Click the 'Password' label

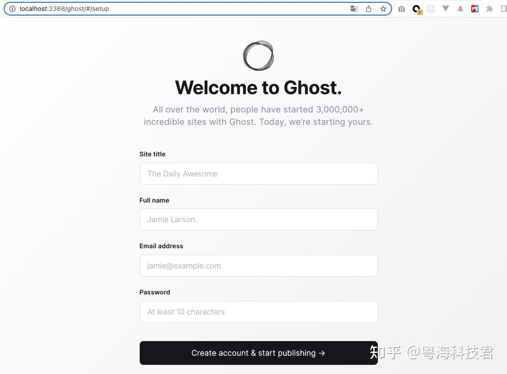click(154, 292)
